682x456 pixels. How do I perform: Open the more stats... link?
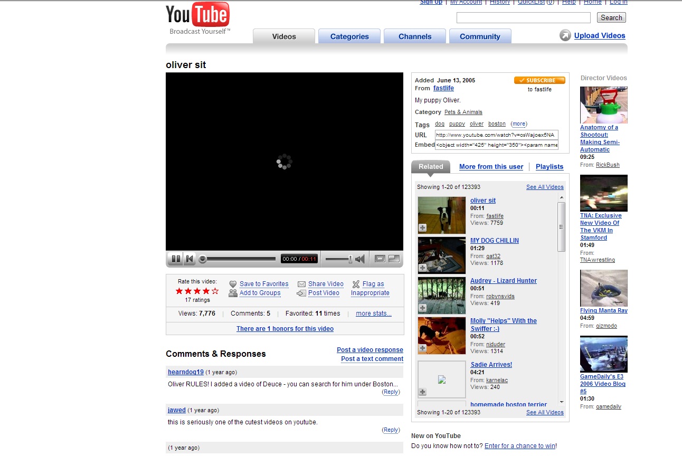(x=374, y=313)
